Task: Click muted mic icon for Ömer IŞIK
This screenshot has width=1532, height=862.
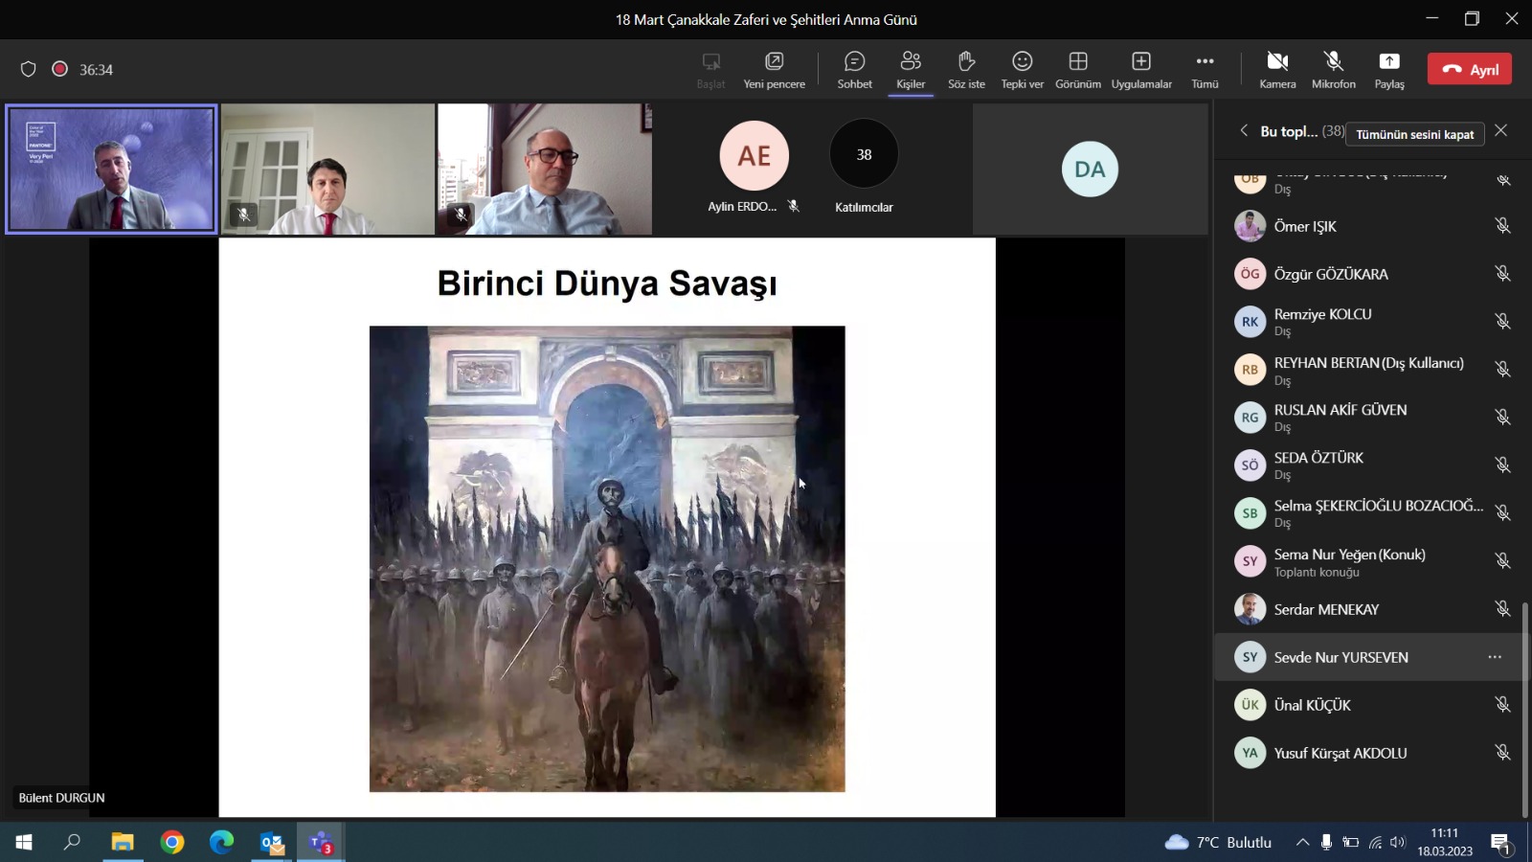Action: (1502, 226)
